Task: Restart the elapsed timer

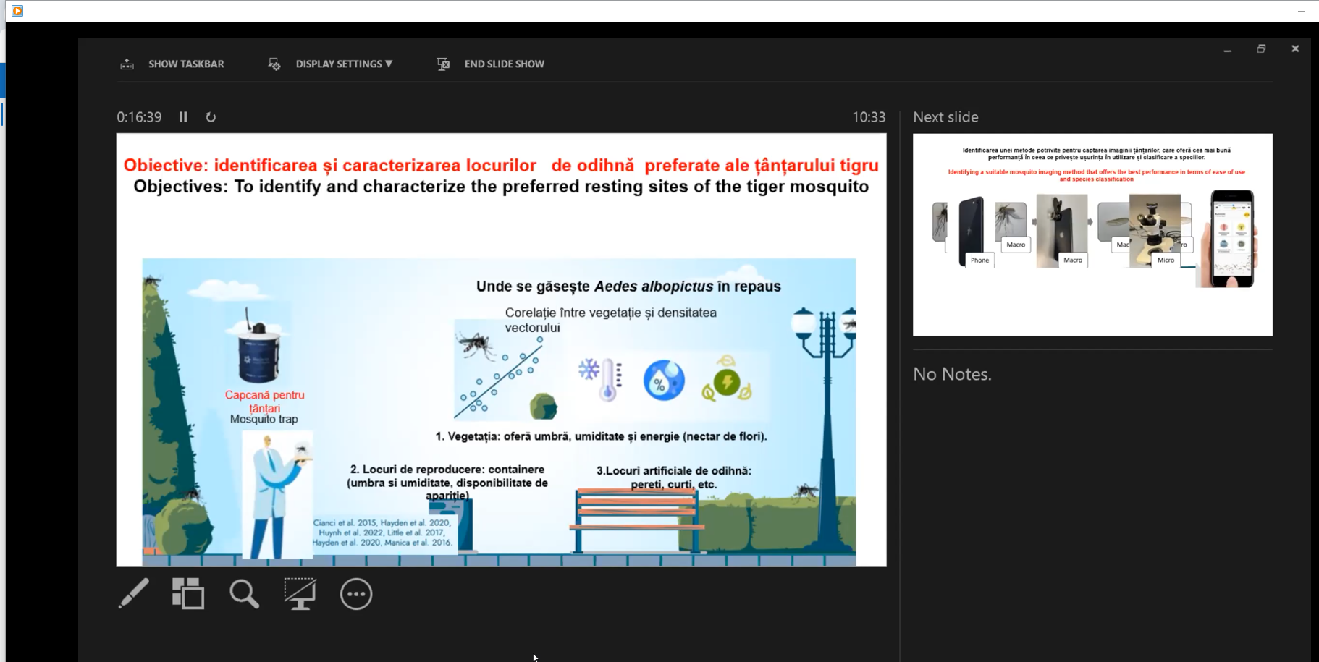Action: pos(211,117)
